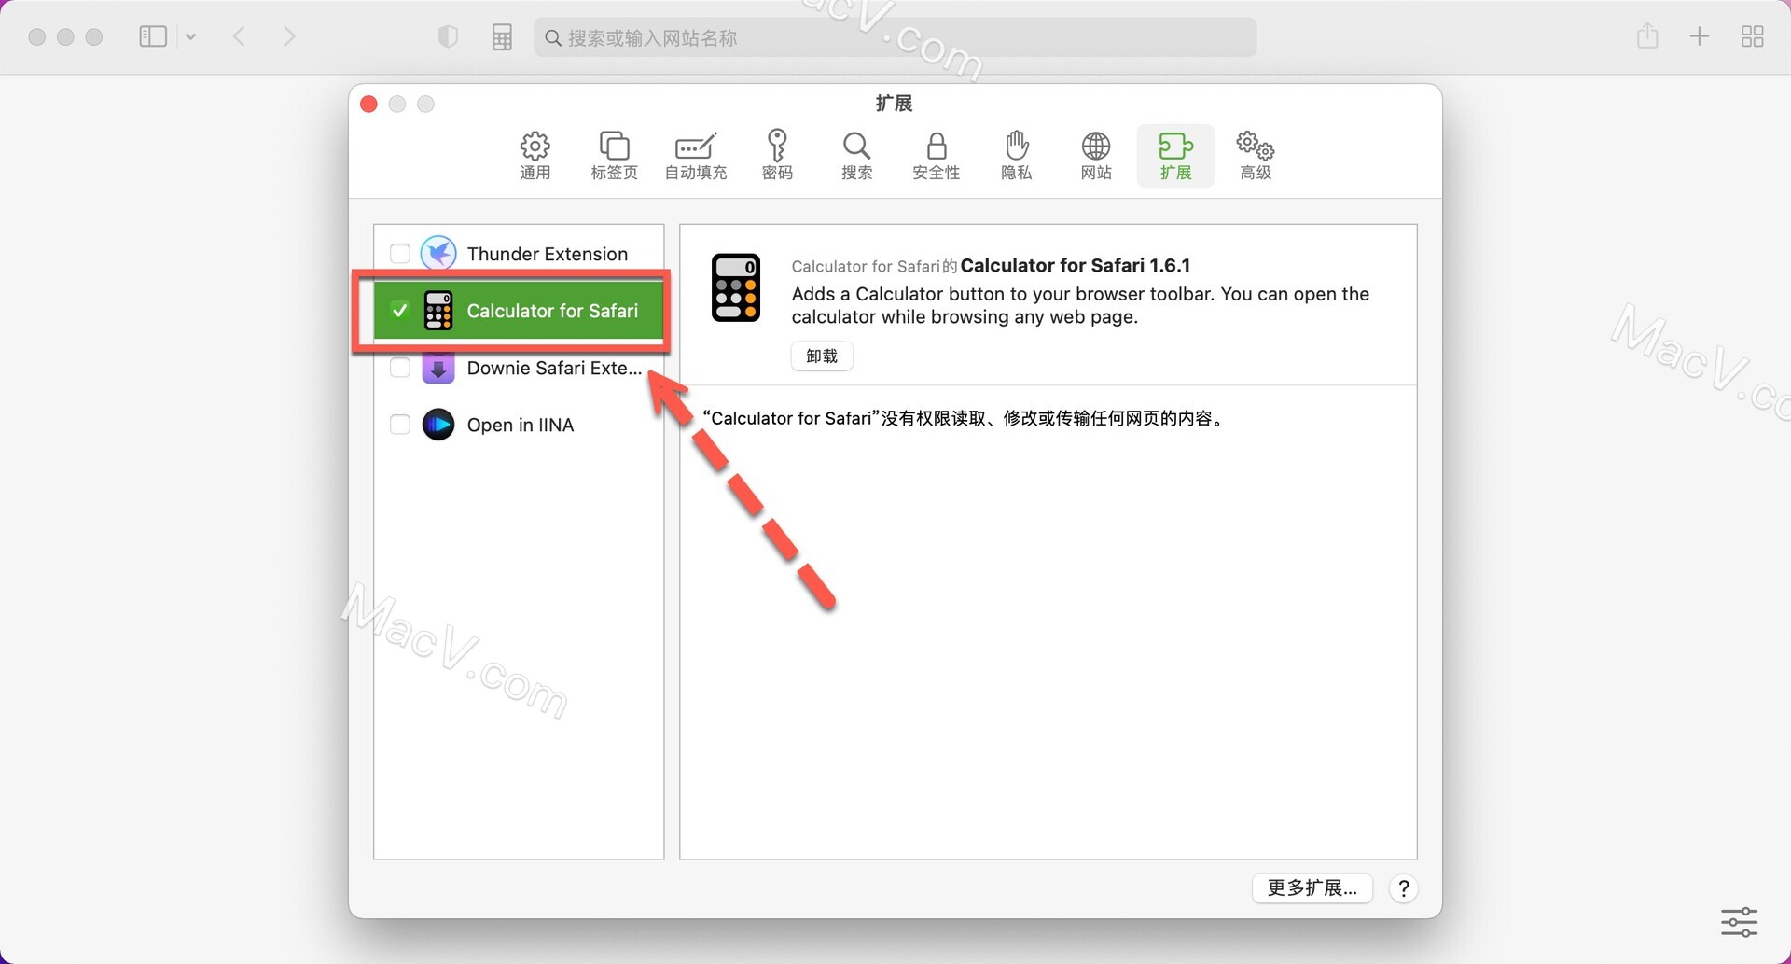Open the 高级 Advanced preferences tab
Screen dimensions: 1791x964
[1256, 156]
